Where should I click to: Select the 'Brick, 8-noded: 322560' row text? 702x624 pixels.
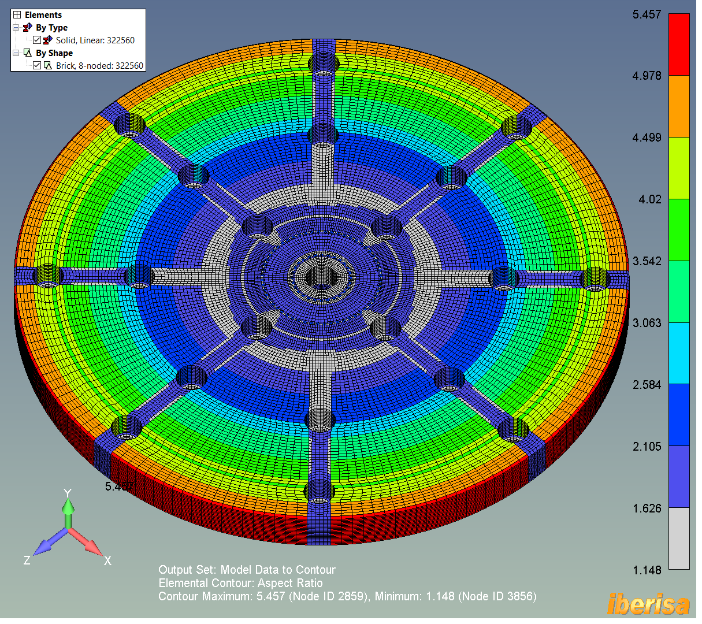pyautogui.click(x=99, y=66)
